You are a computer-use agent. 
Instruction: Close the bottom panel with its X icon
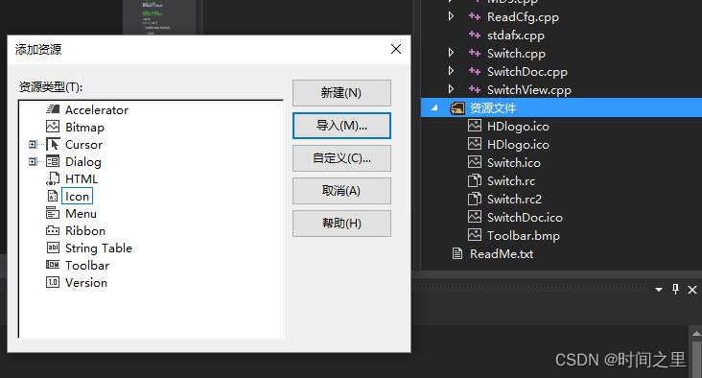point(692,290)
